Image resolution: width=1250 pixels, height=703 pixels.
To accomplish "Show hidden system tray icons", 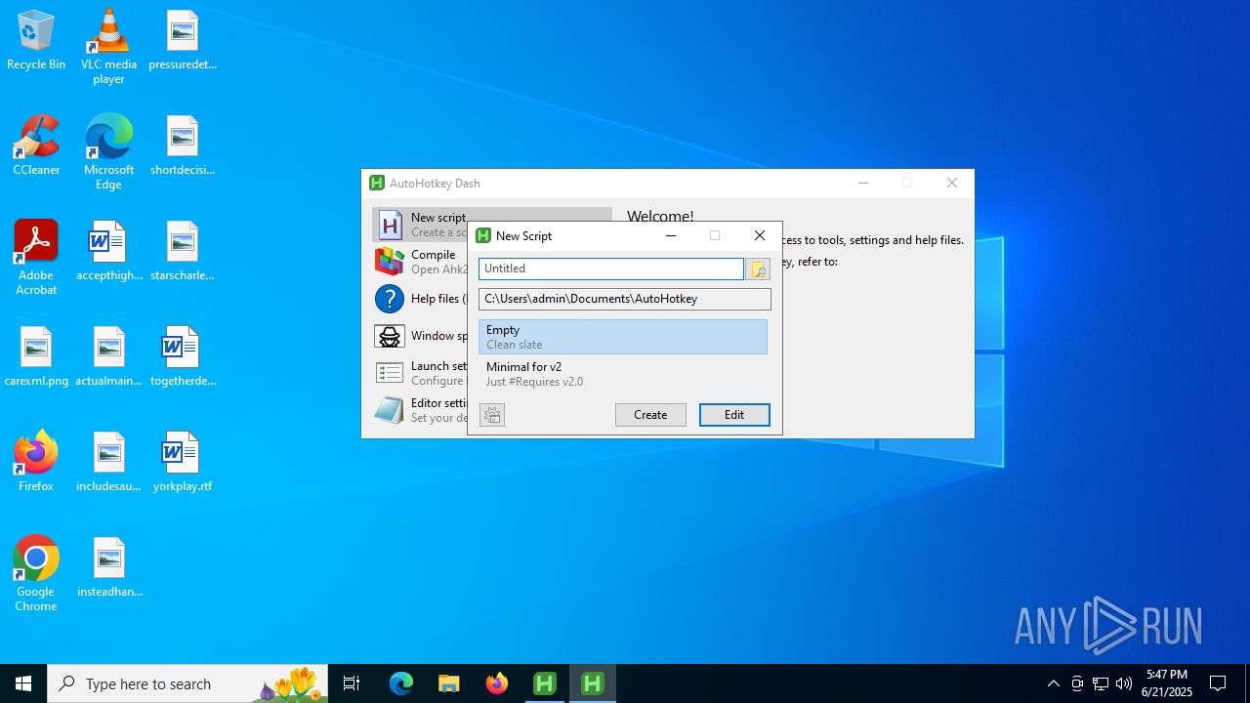I will (1053, 683).
